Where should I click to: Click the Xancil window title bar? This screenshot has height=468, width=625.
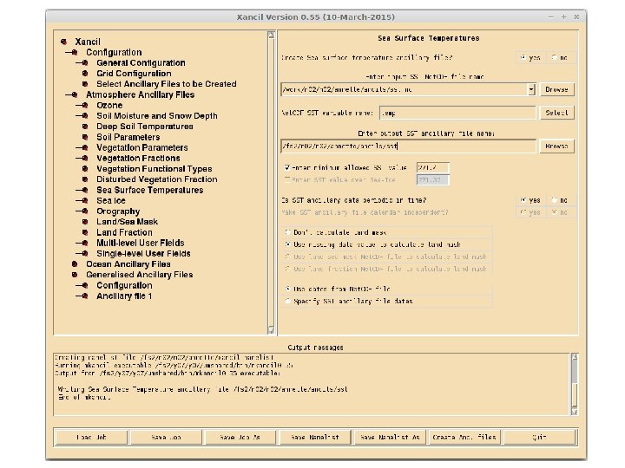[x=316, y=17]
